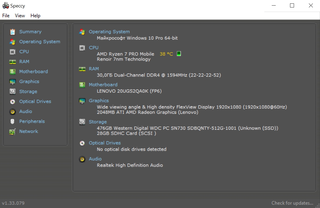
Task: Click the Network icon in the sidebar
Action: pyautogui.click(x=12, y=131)
